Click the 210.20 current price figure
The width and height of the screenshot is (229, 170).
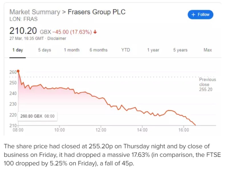point(23,31)
